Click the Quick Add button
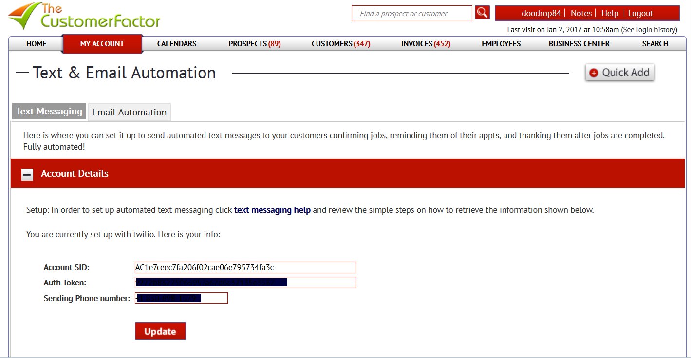Viewport: 691px width, 358px height. pyautogui.click(x=619, y=73)
